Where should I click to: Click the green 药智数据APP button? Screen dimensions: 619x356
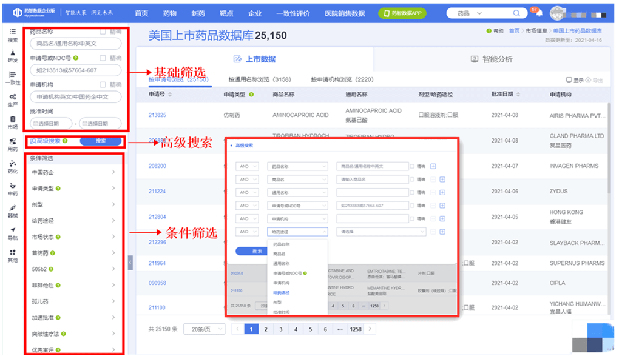(x=402, y=13)
